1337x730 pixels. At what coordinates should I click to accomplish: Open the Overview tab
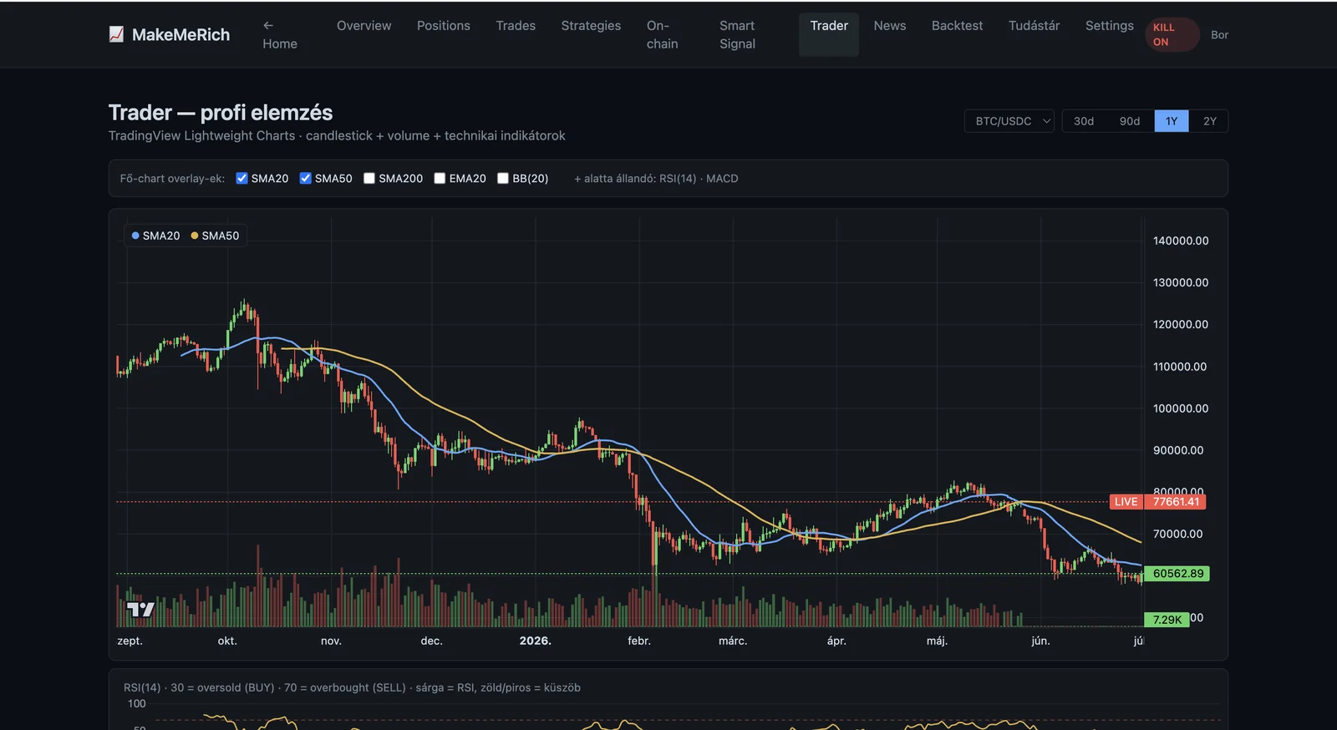363,26
